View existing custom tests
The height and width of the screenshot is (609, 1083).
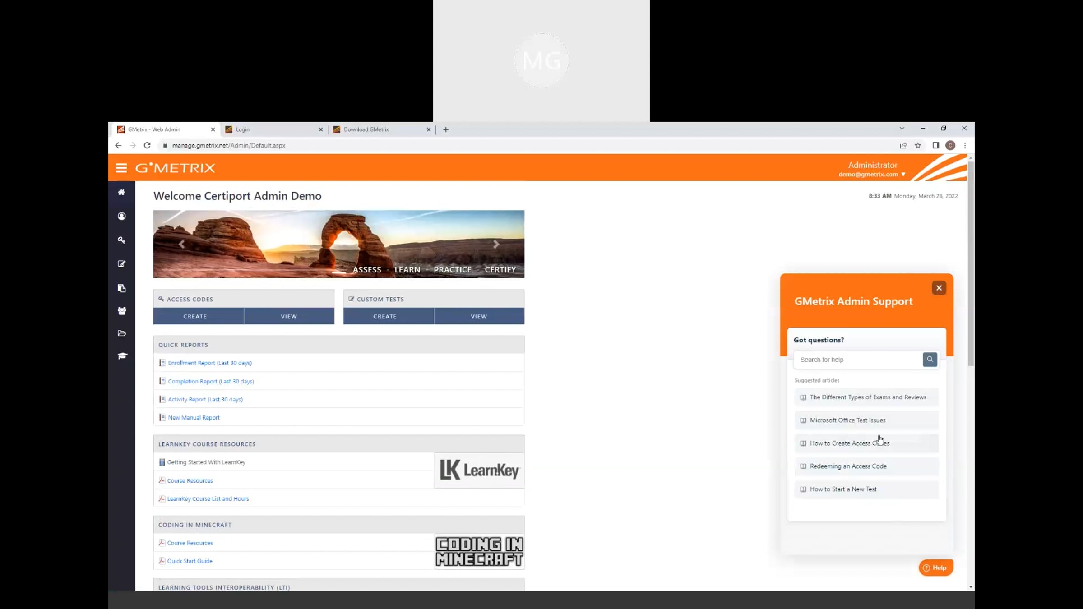[x=479, y=316]
